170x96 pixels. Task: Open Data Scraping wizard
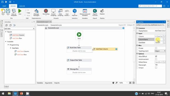point(60,13)
